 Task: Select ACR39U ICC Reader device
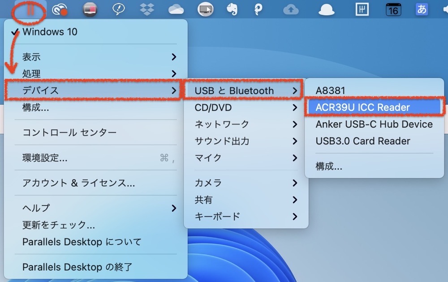(x=374, y=107)
